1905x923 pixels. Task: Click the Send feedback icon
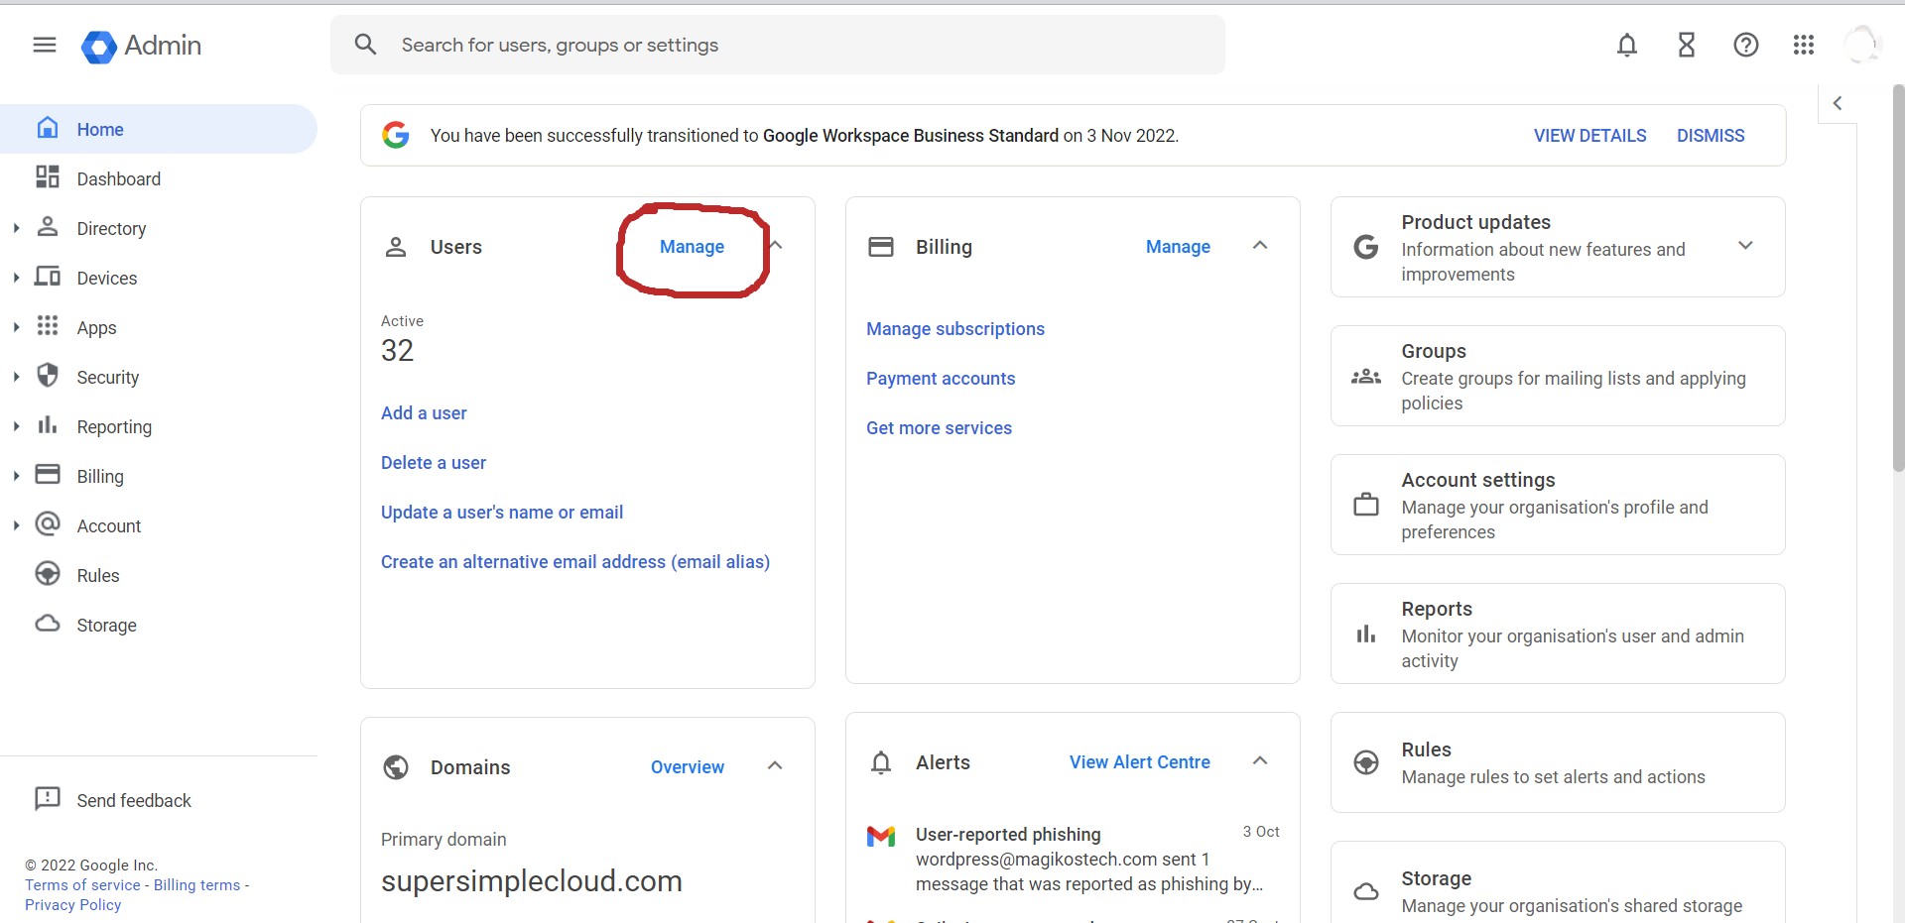48,799
